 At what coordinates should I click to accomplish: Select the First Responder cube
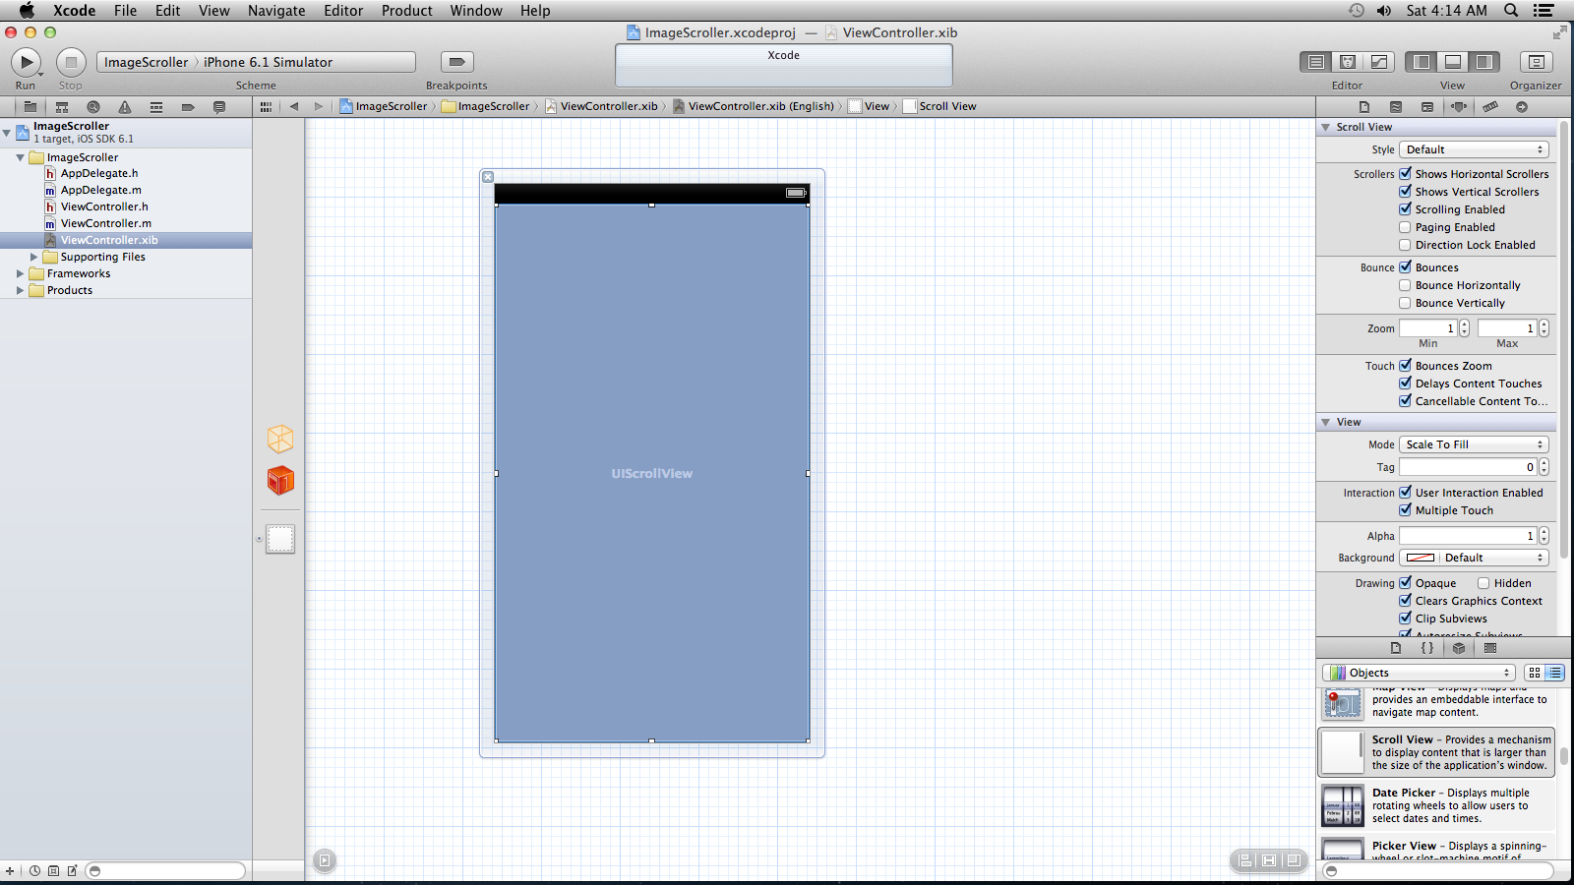[x=280, y=481]
